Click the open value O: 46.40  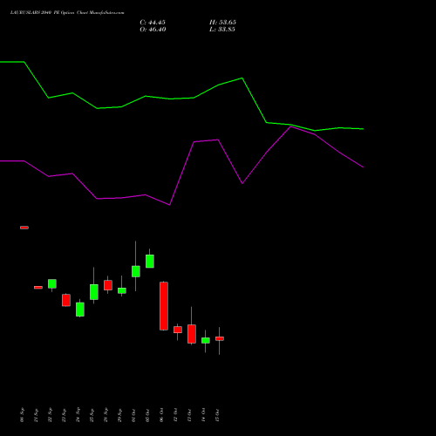coord(153,30)
